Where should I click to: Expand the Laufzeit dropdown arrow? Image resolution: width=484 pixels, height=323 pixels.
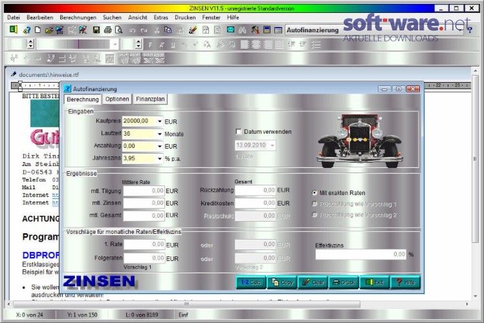[160, 134]
